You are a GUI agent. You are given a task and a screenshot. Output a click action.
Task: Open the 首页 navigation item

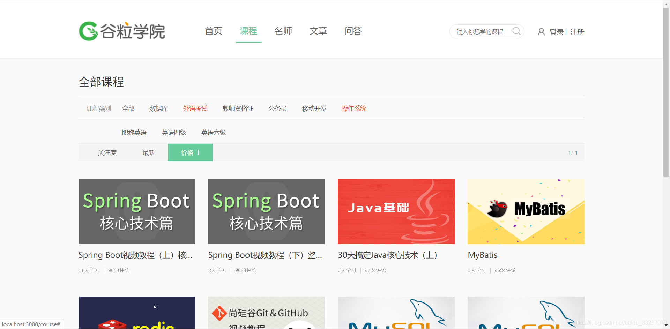click(214, 31)
